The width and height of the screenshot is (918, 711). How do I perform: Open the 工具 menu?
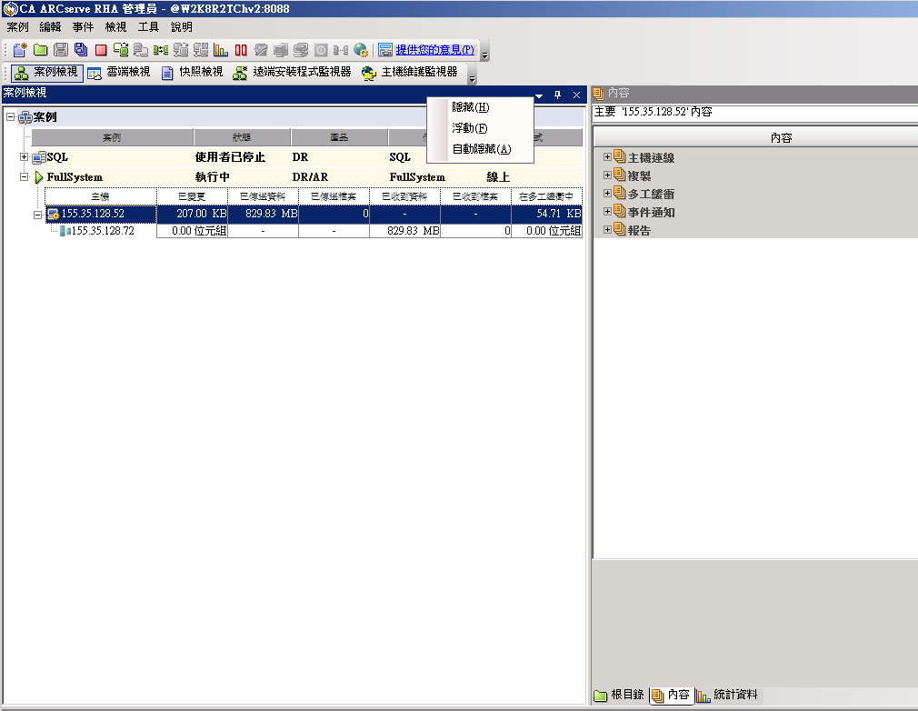[x=148, y=27]
